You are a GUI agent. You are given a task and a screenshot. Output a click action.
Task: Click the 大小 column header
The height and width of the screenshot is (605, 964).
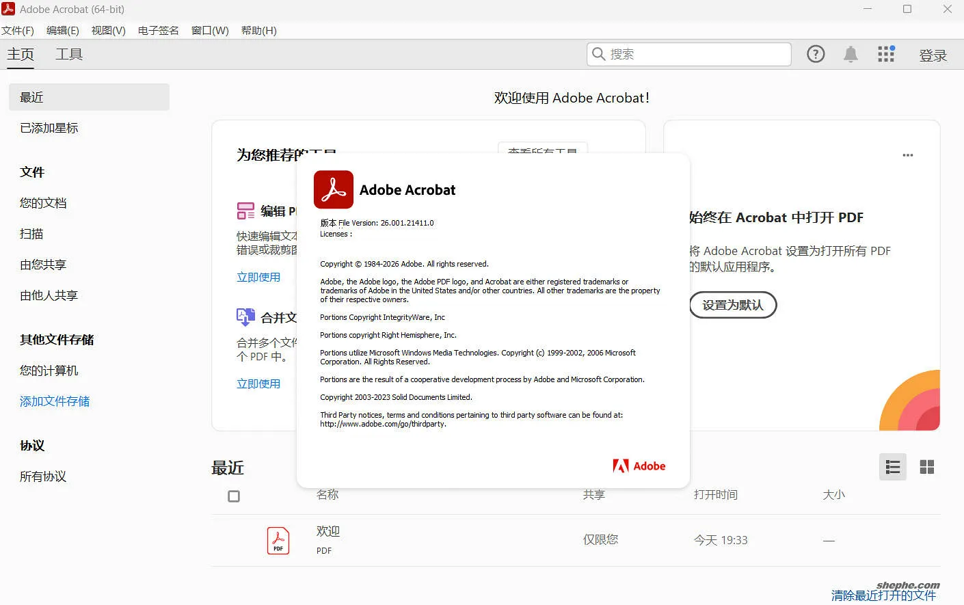coord(834,495)
